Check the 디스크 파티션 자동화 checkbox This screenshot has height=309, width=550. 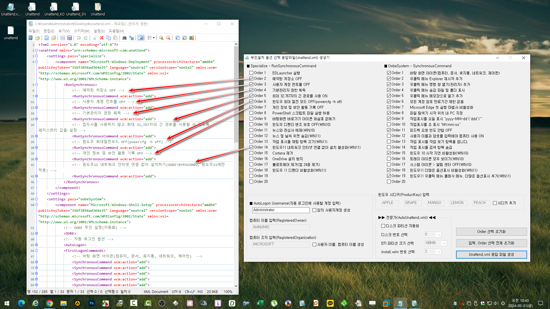coord(383,226)
